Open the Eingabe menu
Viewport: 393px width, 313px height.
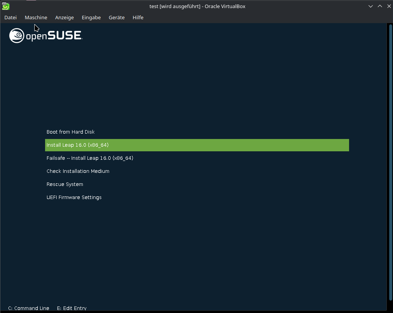[91, 17]
